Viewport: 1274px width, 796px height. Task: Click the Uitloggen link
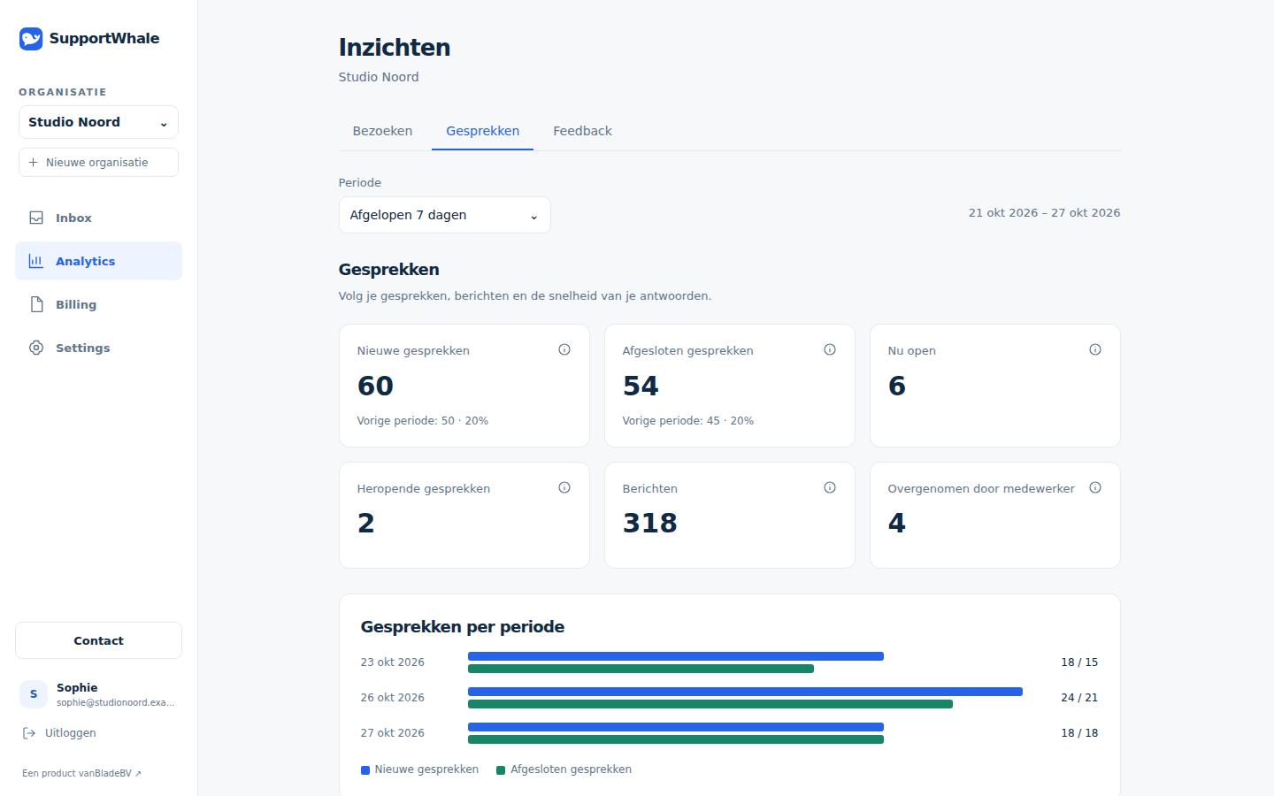(x=60, y=732)
